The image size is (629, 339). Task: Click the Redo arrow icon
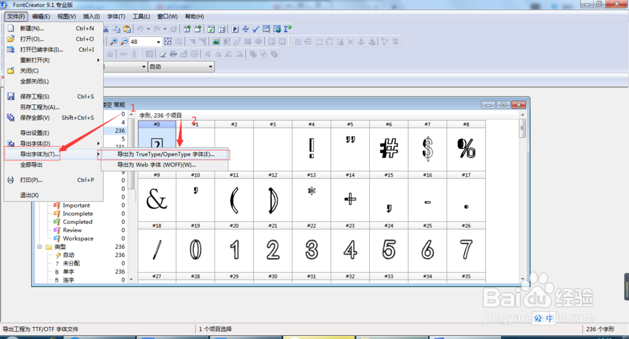coord(157,29)
